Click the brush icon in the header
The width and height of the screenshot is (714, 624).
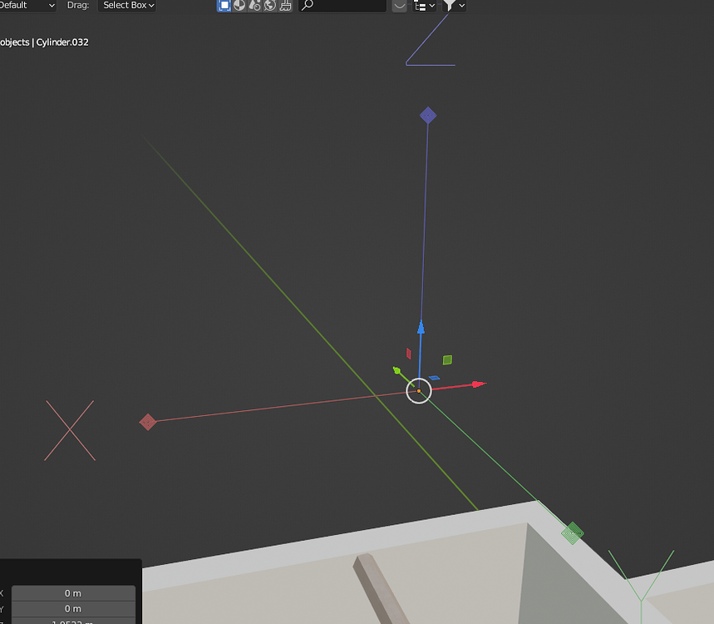coord(285,6)
